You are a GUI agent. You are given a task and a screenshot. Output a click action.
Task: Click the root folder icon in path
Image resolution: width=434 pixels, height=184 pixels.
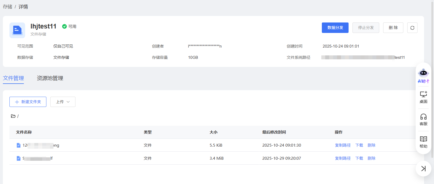(13, 116)
